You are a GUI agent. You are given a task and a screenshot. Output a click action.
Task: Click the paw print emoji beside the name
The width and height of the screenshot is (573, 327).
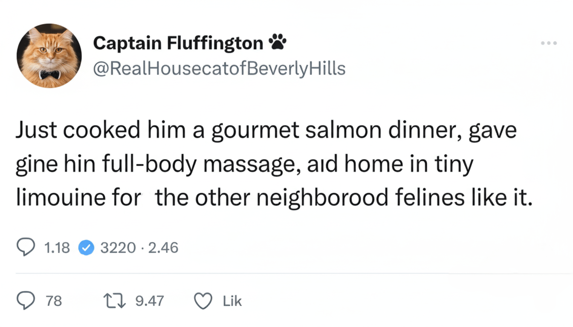[278, 43]
